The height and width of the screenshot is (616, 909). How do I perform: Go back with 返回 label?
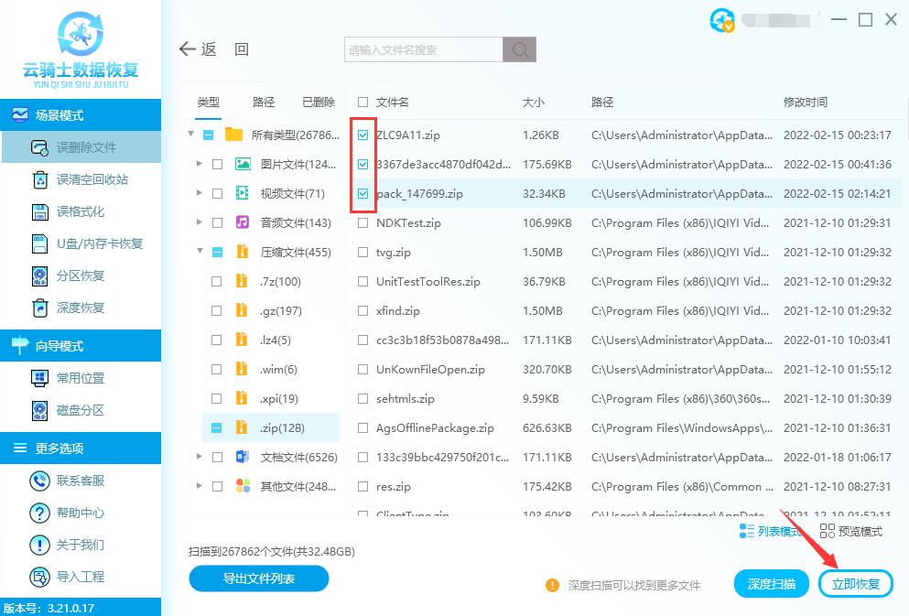click(225, 49)
